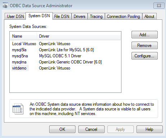The height and width of the screenshot is (138, 166).
Task: Click the Configure... button
Action: (144, 56)
